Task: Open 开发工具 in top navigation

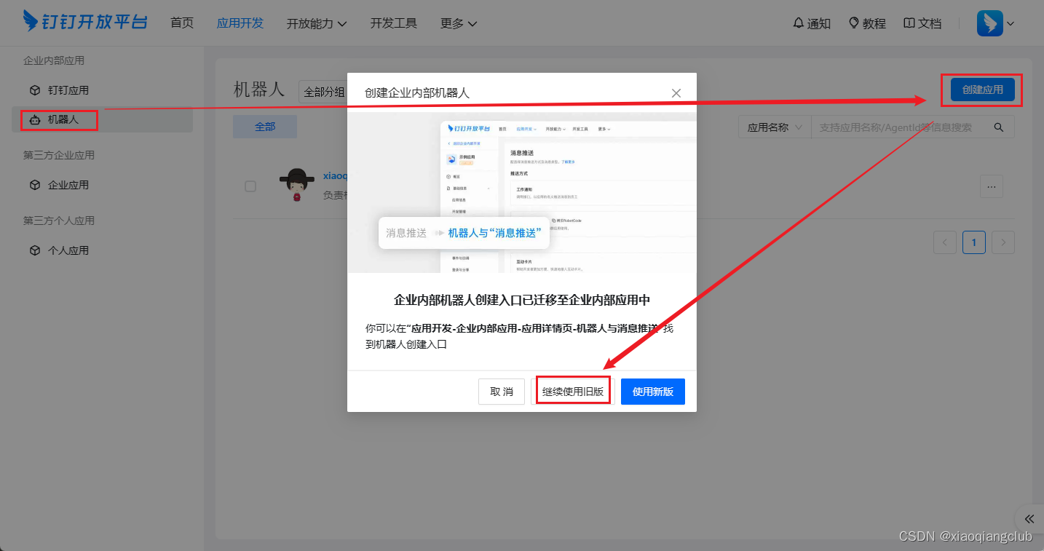Action: 394,23
